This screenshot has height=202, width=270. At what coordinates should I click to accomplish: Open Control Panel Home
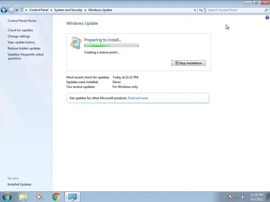click(x=22, y=21)
